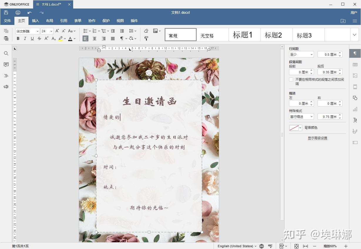Toggle italic formatting
The image size is (361, 249).
[25, 38]
